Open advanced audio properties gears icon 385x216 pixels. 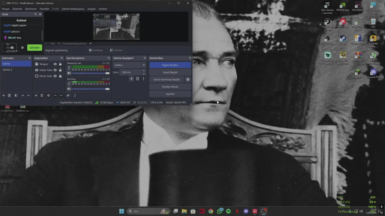coord(68,95)
